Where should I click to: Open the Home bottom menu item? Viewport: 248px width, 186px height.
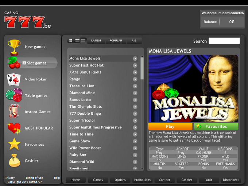point(76,180)
